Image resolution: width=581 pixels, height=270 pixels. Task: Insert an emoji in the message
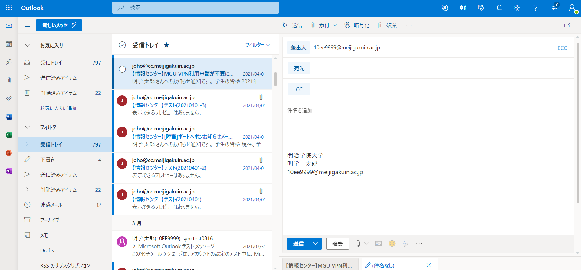(x=392, y=244)
